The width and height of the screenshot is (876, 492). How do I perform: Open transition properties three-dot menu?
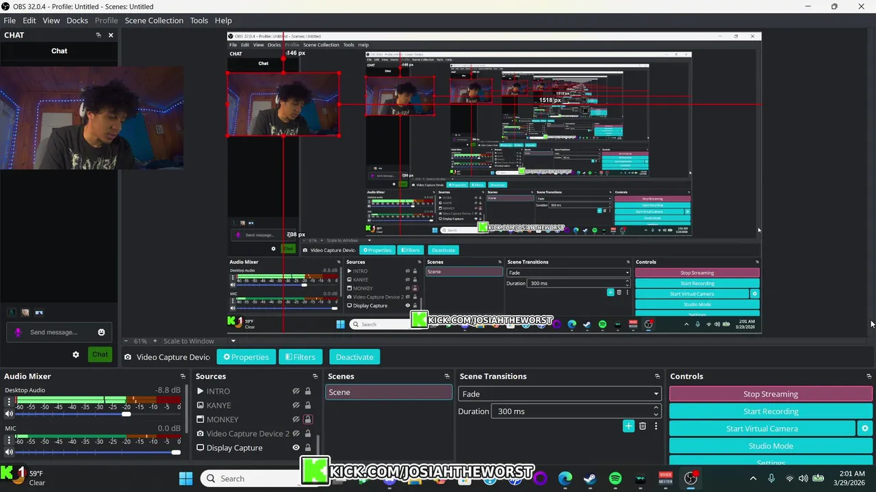656,426
